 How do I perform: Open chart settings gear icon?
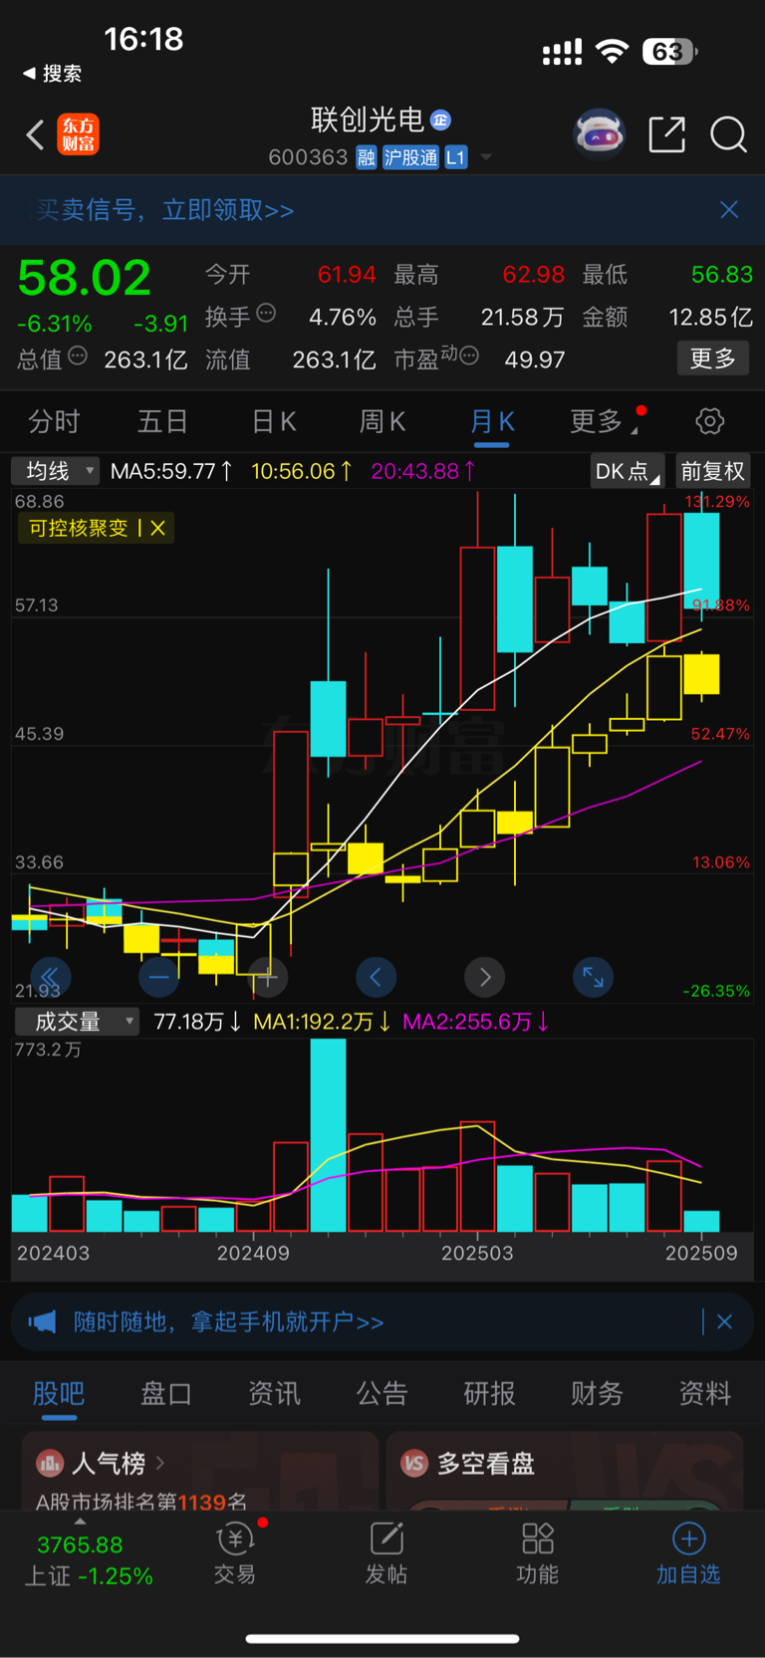tap(710, 421)
